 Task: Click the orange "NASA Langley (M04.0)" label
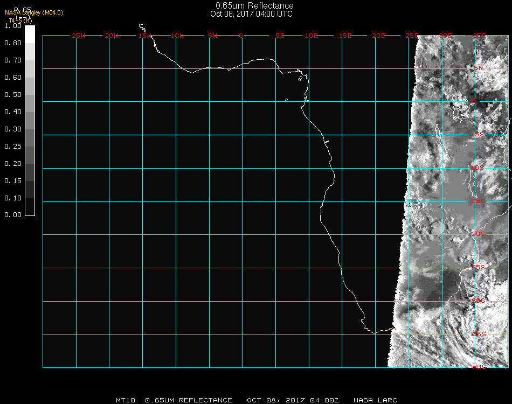(x=34, y=13)
